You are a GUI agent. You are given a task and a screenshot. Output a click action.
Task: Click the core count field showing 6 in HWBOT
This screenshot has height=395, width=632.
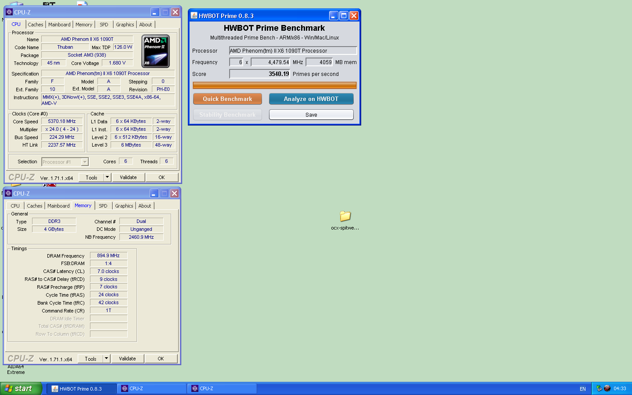click(x=236, y=62)
